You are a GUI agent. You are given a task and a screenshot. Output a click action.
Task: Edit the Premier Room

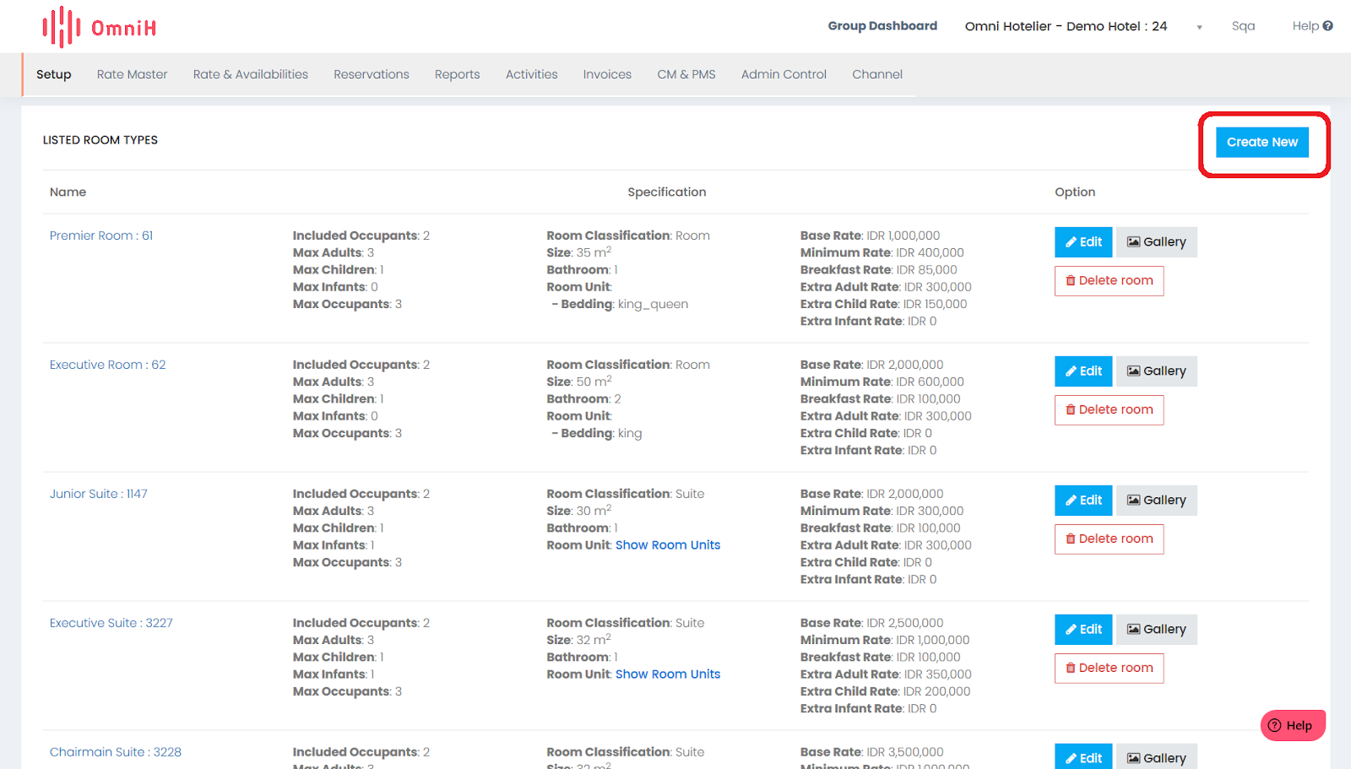pyautogui.click(x=1083, y=242)
